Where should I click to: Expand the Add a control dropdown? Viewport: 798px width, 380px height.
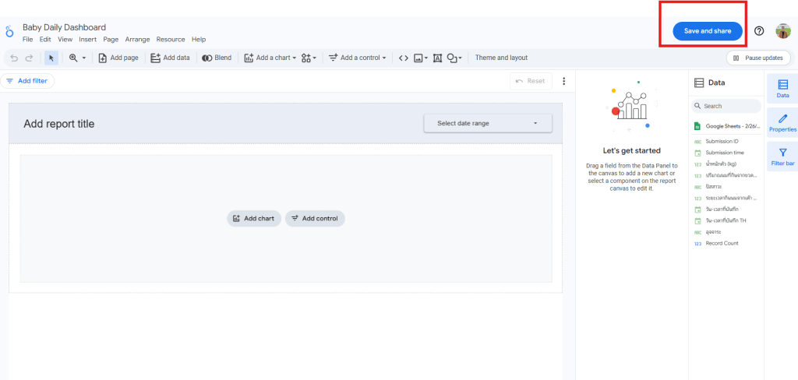click(x=357, y=58)
